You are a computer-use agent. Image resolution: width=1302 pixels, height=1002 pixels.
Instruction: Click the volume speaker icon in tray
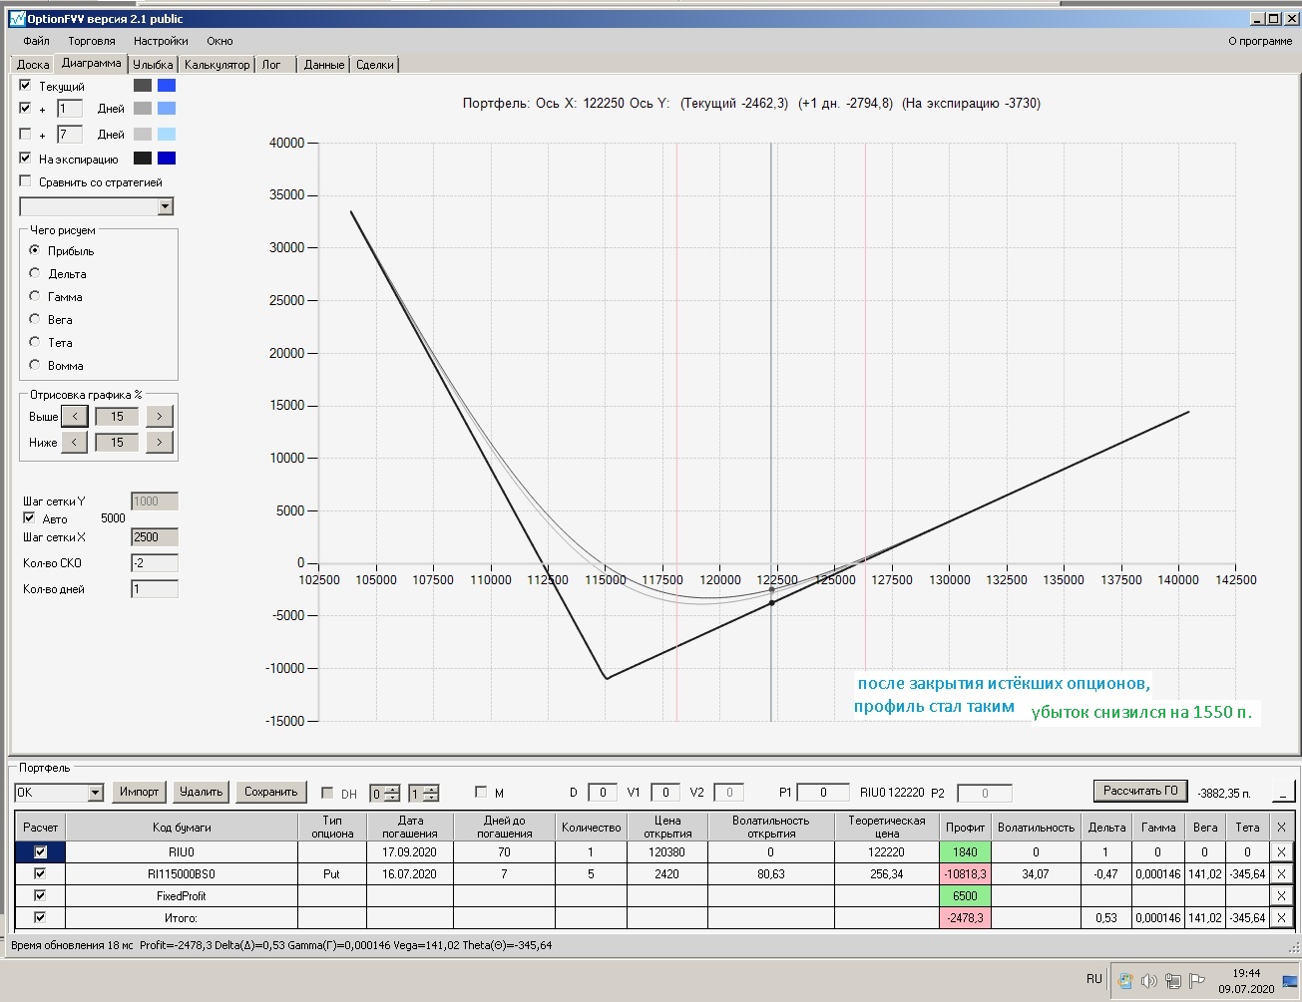point(1149,981)
